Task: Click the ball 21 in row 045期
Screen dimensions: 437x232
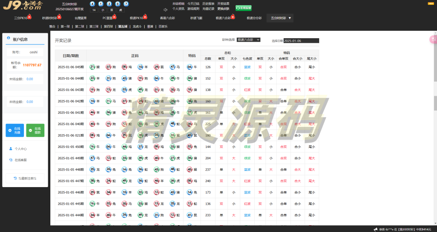Action: tap(92, 67)
